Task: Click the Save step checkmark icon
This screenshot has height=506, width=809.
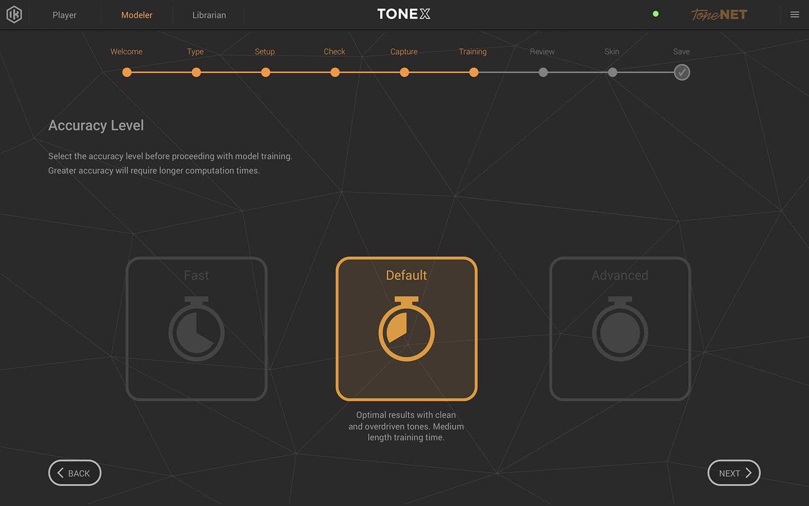Action: coord(681,72)
